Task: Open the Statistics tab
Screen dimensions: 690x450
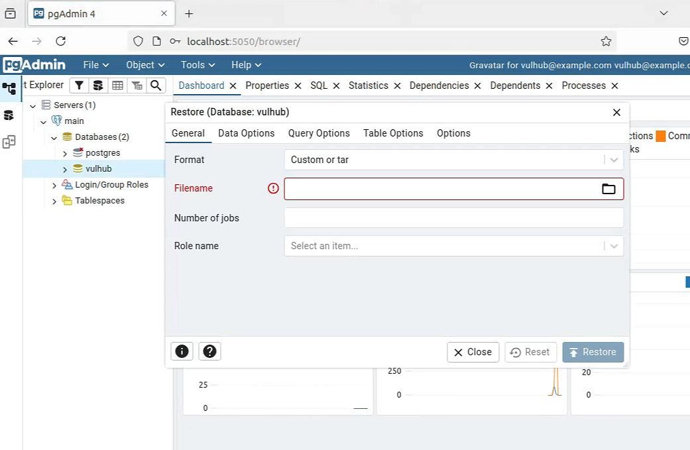Action: tap(369, 85)
